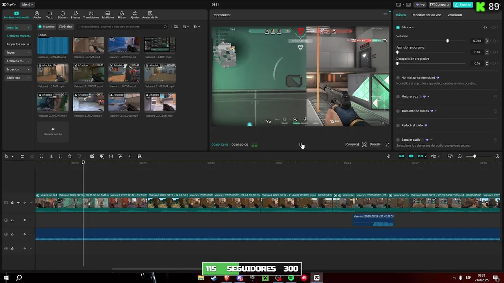The width and height of the screenshot is (504, 283).
Task: Open the Filtros tab
Action: [122, 15]
